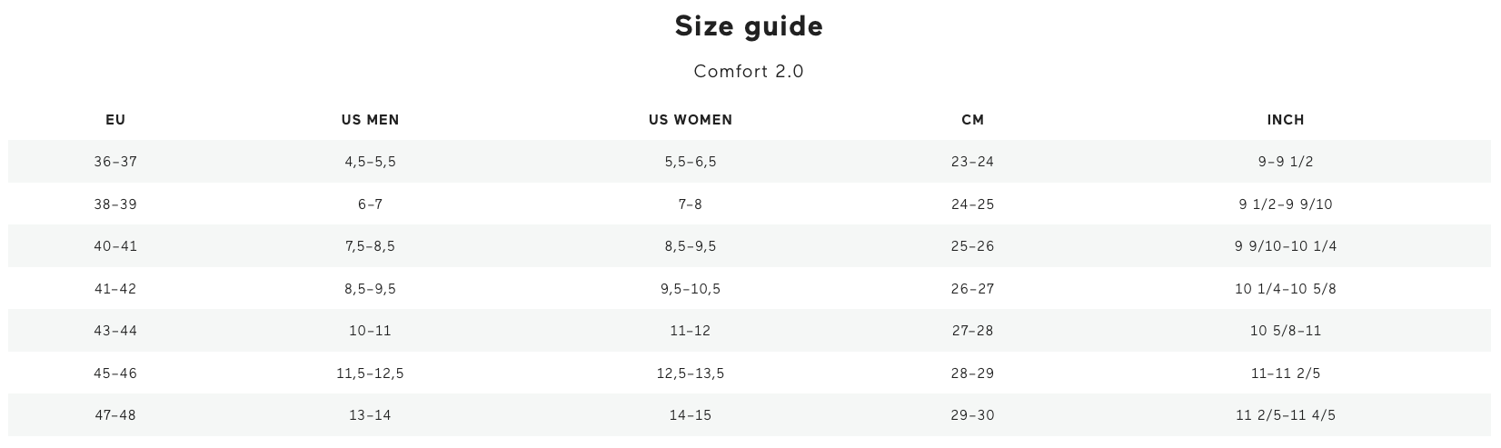
Task: Select EU size 43–44 cell
Action: pyautogui.click(x=115, y=331)
